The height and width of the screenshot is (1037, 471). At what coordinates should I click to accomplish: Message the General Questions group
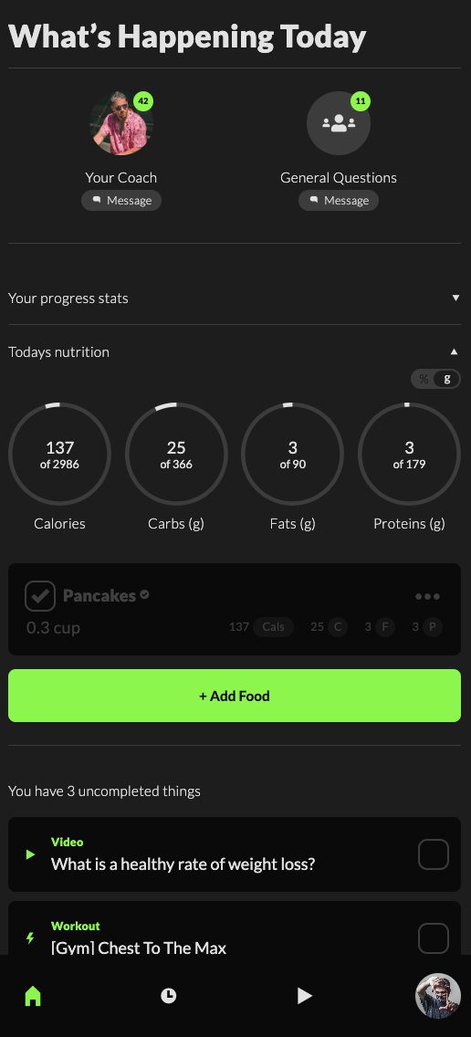pos(339,201)
